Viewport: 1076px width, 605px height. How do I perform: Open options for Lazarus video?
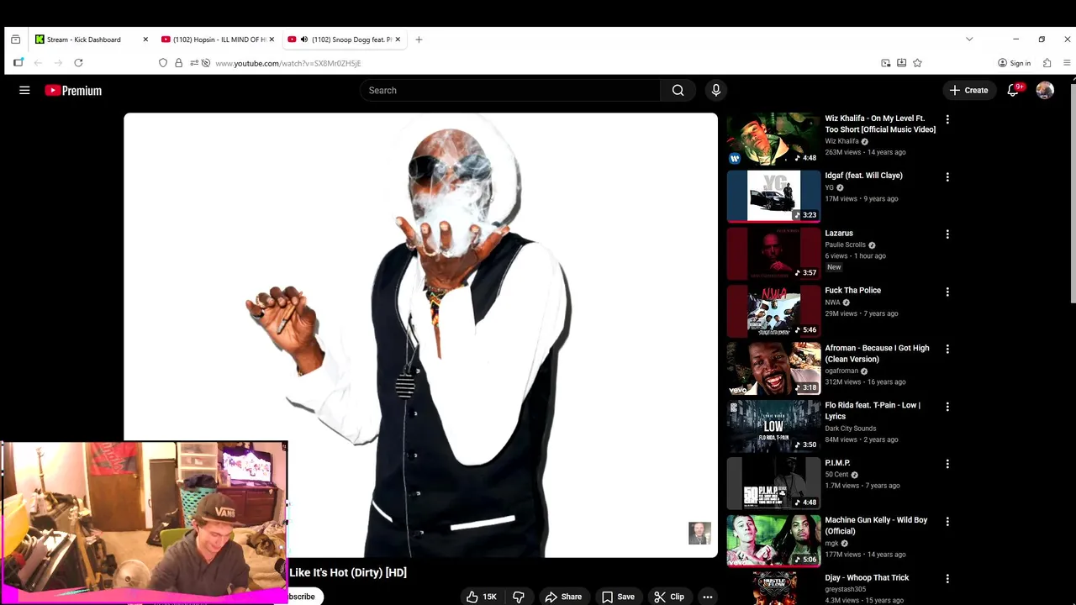(x=947, y=234)
